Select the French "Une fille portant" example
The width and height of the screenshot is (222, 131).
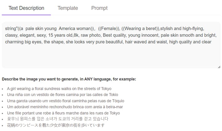click(x=63, y=113)
